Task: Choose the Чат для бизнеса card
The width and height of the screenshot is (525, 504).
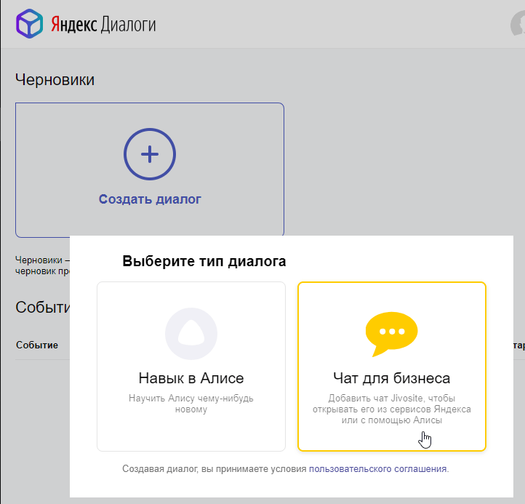Action: [392, 367]
